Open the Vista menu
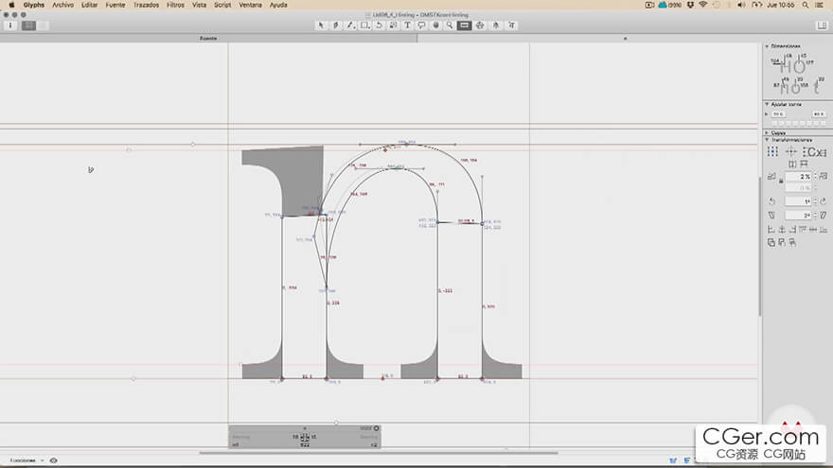 199,5
